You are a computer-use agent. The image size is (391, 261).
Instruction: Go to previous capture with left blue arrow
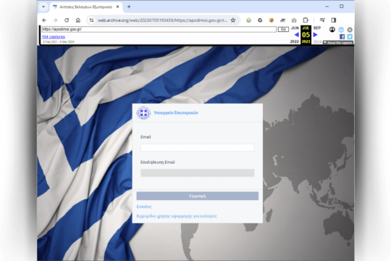(x=296, y=35)
